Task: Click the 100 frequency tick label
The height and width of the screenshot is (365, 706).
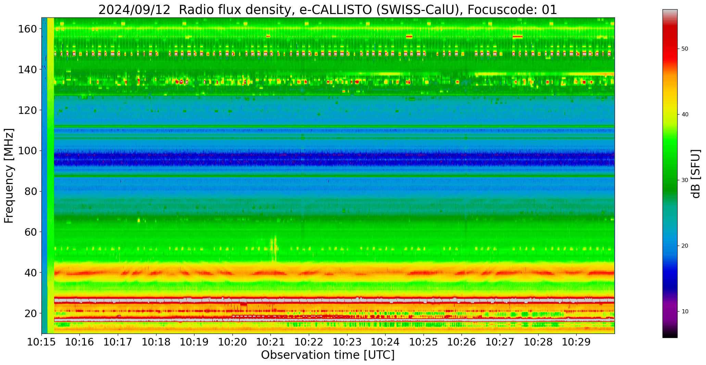Action: tap(27, 151)
